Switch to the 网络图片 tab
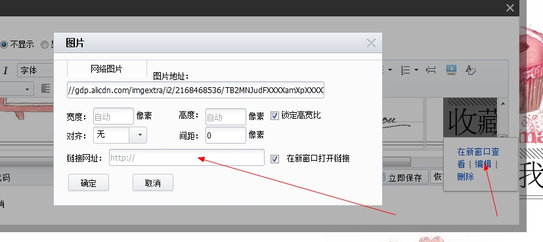This screenshot has height=242, width=543. click(x=106, y=69)
